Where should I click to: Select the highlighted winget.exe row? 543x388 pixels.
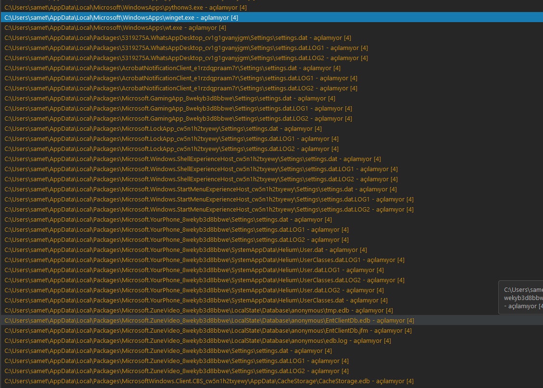click(271, 17)
